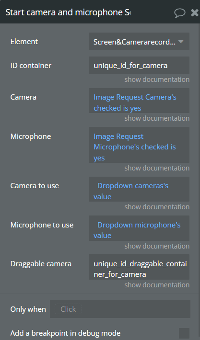Edit the ID container field unique_id_for_camera
This screenshot has height=340, width=200.
139,65
